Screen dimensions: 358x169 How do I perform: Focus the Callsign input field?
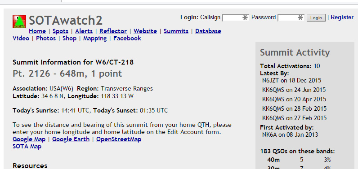pos(236,17)
